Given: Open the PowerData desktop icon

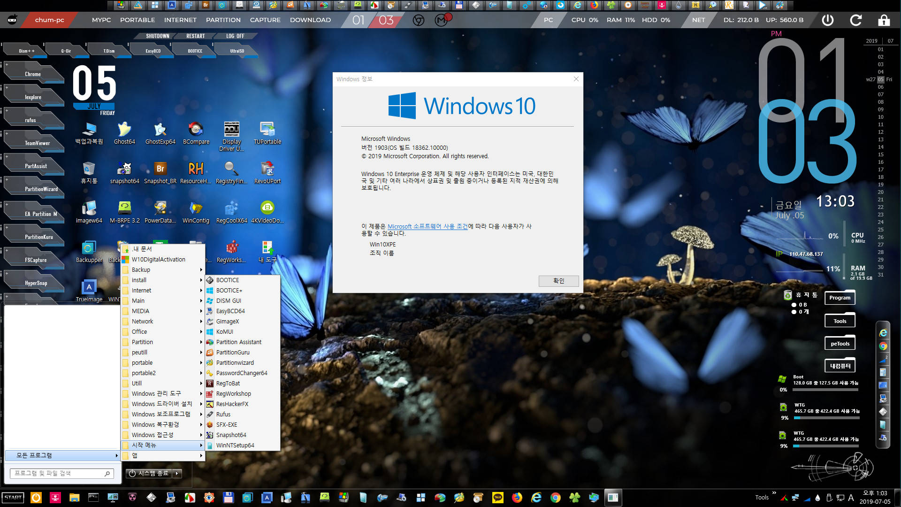Looking at the screenshot, I should tap(160, 212).
